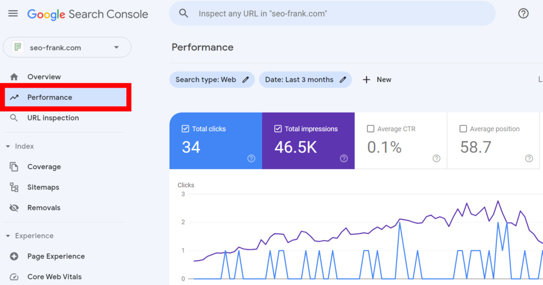This screenshot has width=543, height=285.
Task: Select Performance in sidebar
Action: pos(65,97)
